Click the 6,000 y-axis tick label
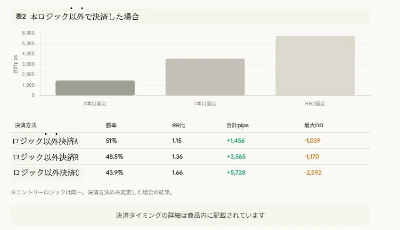 pyautogui.click(x=28, y=33)
